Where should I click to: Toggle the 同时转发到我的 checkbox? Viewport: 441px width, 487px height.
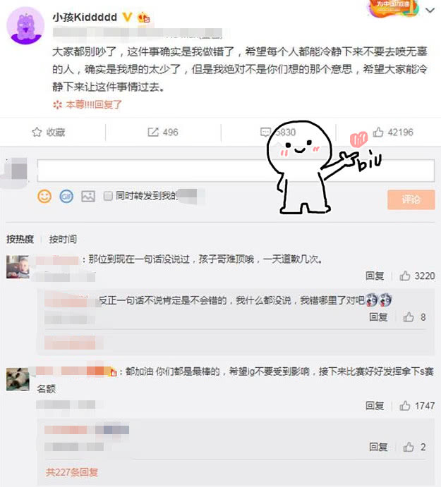coord(108,196)
